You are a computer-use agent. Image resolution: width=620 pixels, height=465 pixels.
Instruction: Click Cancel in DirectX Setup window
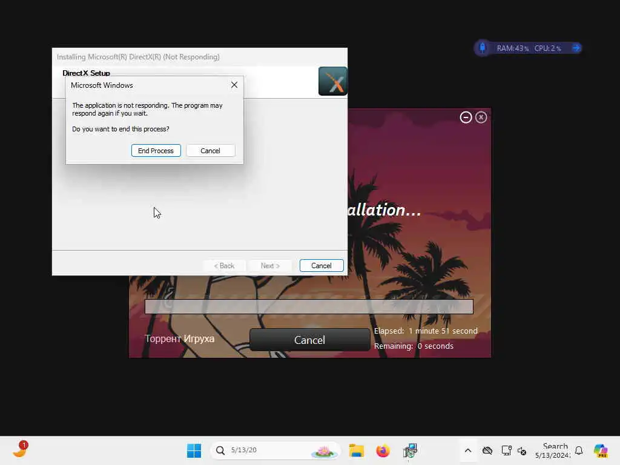[x=321, y=266]
